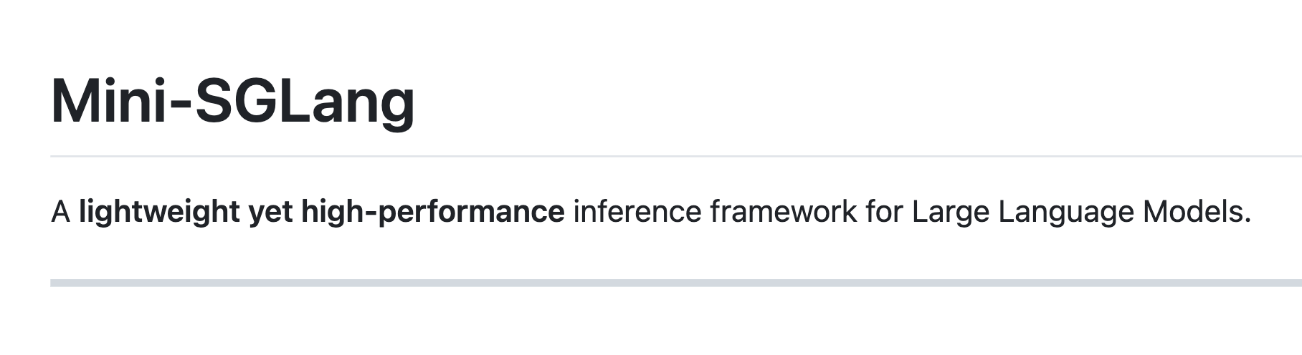Click the phrase Large Language Models
This screenshot has height=355, width=1302.
pyautogui.click(x=1080, y=212)
